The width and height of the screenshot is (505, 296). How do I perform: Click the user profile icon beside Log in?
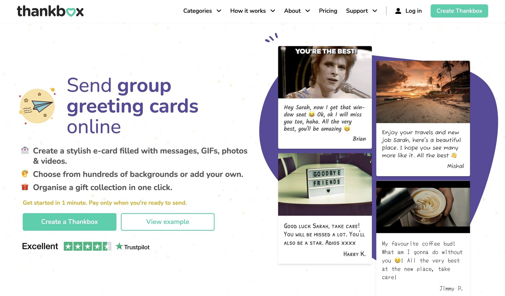[398, 11]
